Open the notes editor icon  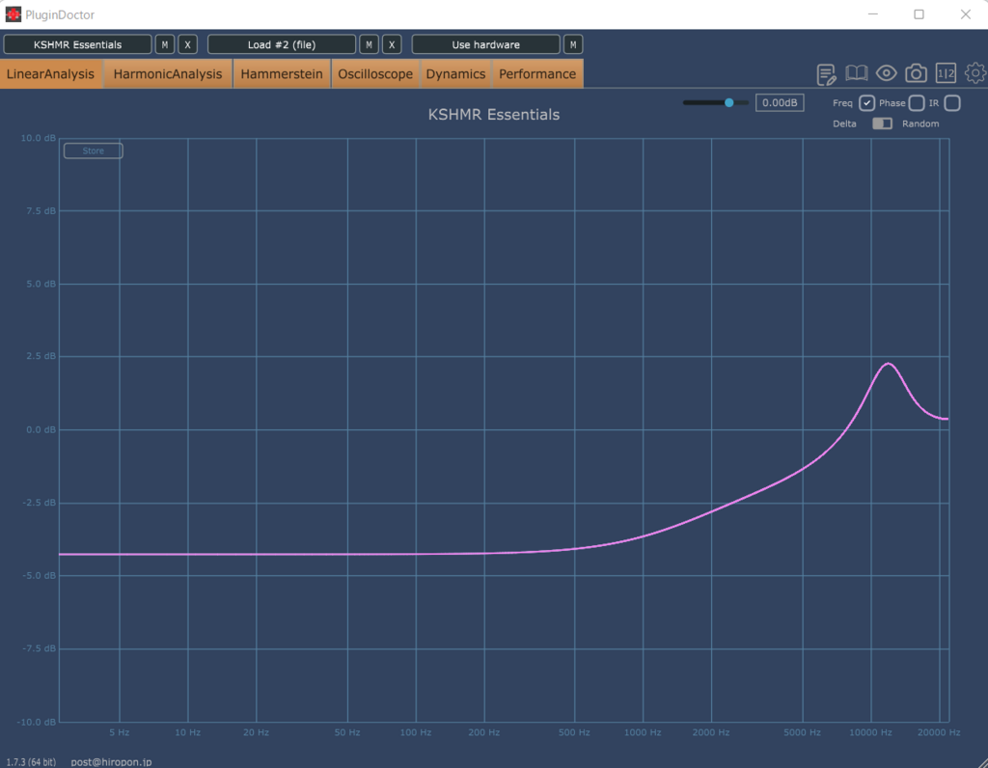tap(826, 74)
